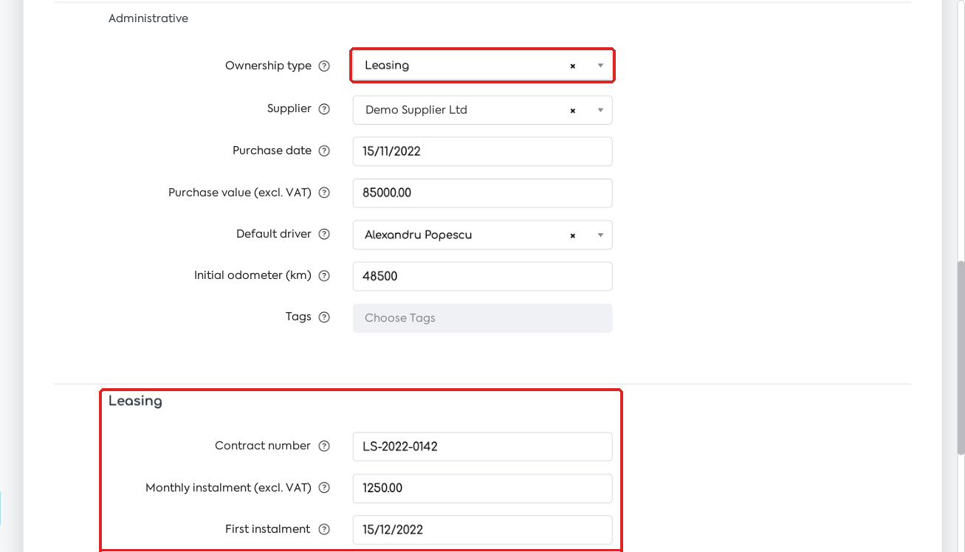This screenshot has height=552, width=965.
Task: Click the vertical page scrollbar thumb
Action: (961, 358)
